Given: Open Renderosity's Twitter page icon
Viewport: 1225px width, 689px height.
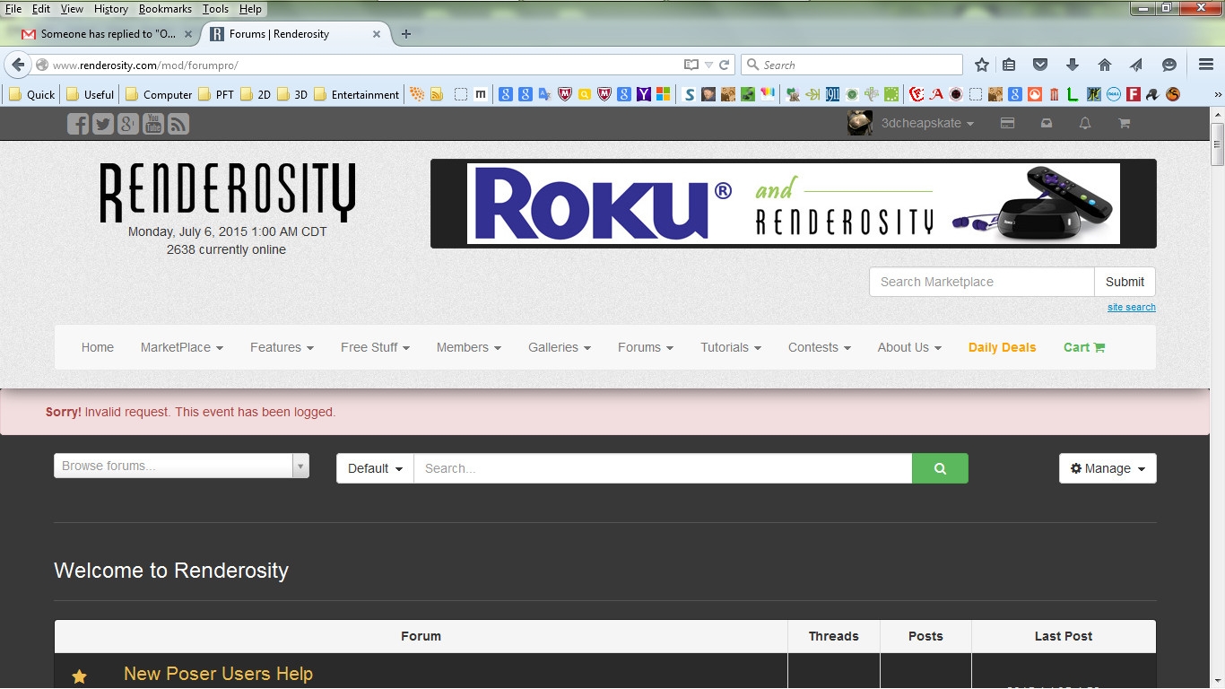Looking at the screenshot, I should coord(103,124).
